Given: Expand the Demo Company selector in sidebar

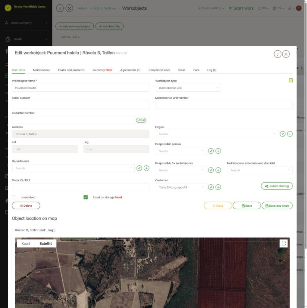Looking at the screenshot, I should (26, 23).
